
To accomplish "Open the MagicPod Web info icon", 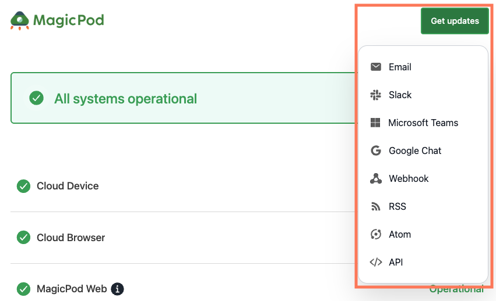I will click(117, 289).
